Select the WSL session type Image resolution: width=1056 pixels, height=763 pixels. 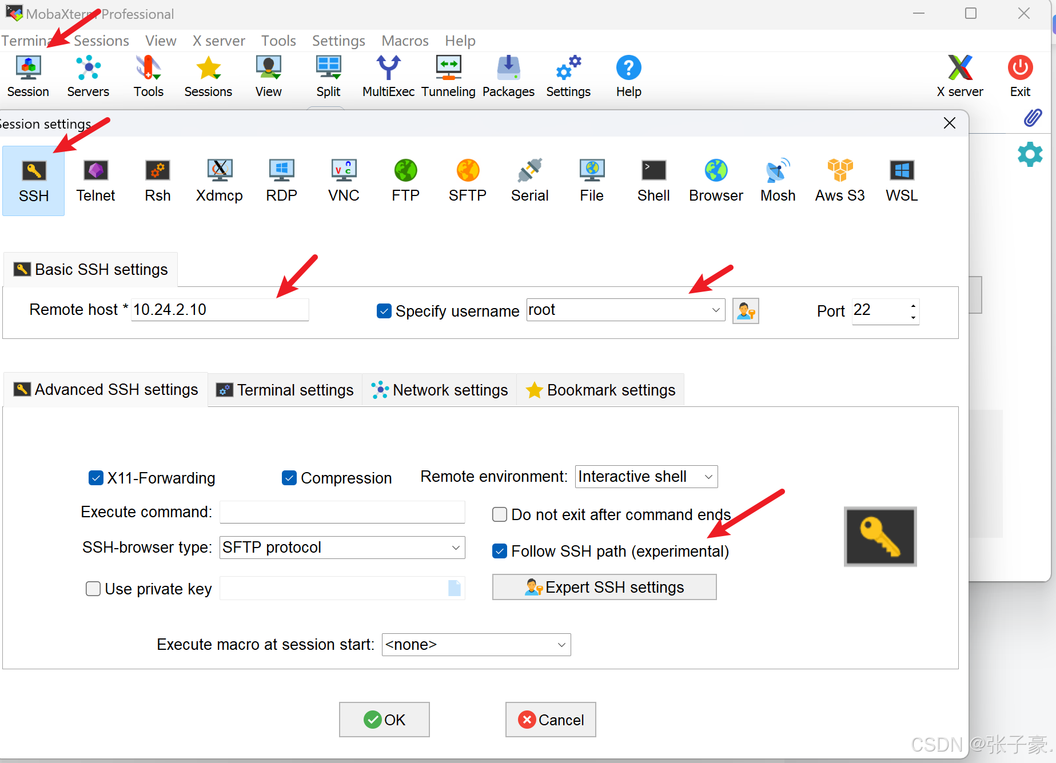(x=902, y=181)
